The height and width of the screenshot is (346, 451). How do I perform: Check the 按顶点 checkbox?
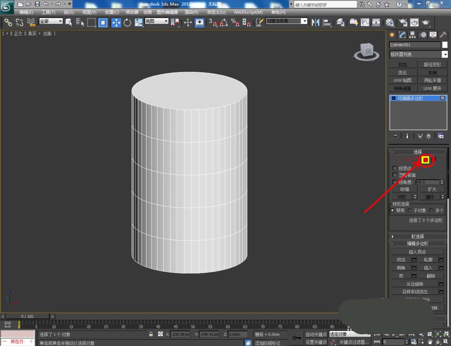[x=395, y=168]
